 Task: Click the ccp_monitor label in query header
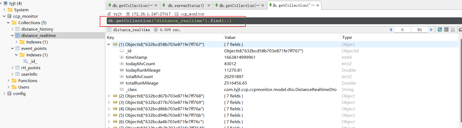pos(192,14)
